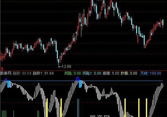The image size is (167, 117).
Task: Click the cyan double-line bottom signal
Action: click(78, 108)
